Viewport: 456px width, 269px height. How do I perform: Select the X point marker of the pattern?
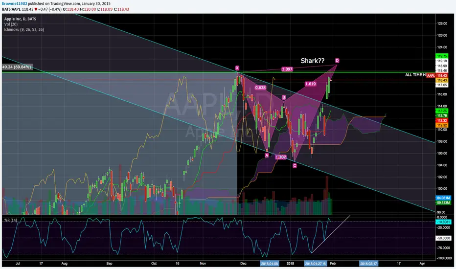pyautogui.click(x=237, y=68)
